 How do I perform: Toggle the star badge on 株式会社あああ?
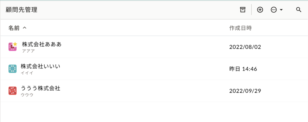[15, 44]
